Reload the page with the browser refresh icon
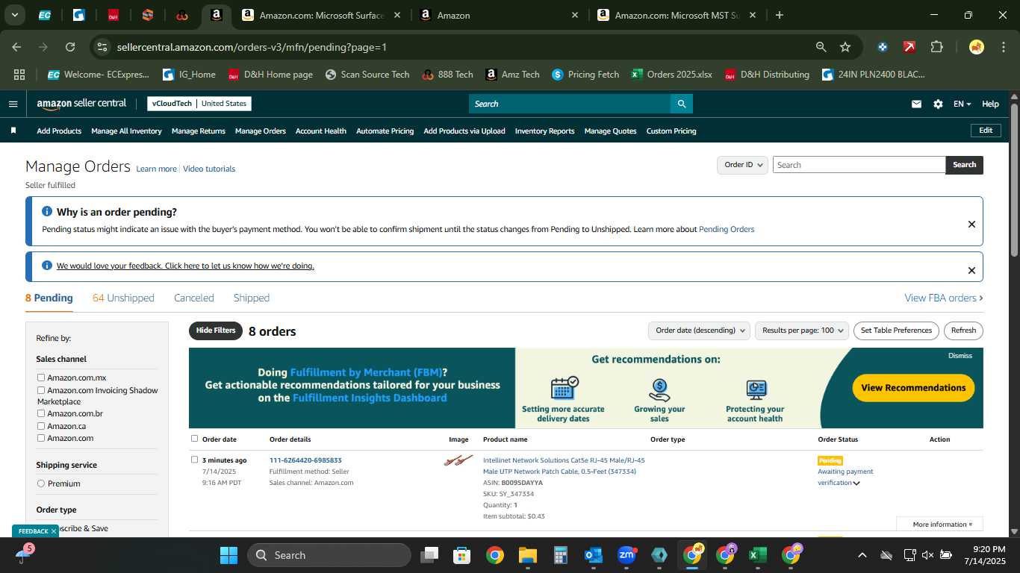Image resolution: width=1020 pixels, height=573 pixels. point(70,47)
